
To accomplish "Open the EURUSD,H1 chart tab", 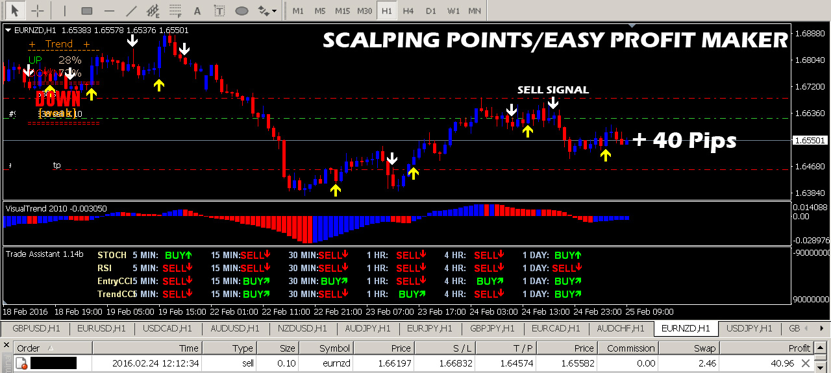I will pos(101,328).
